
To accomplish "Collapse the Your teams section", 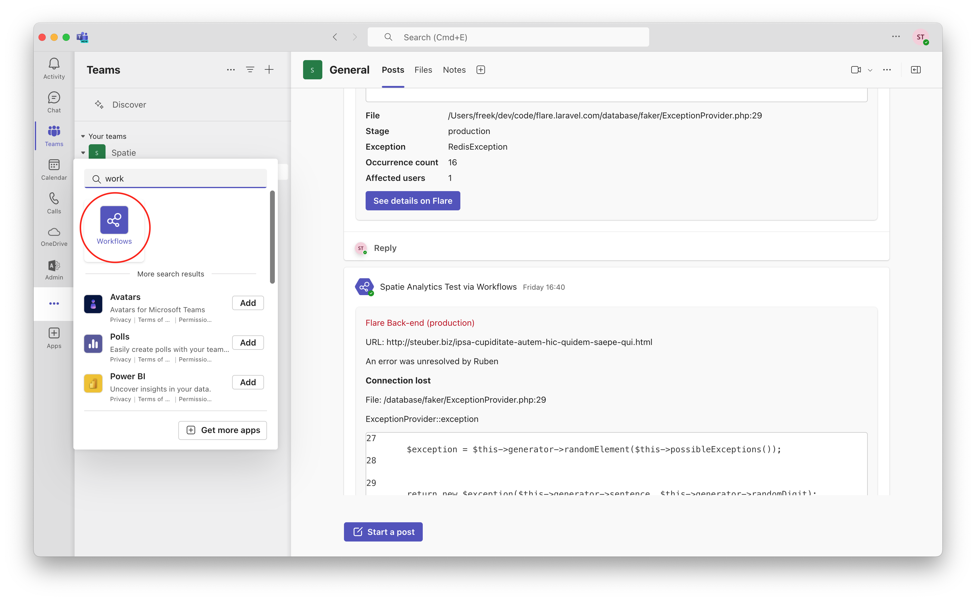I will coord(83,136).
